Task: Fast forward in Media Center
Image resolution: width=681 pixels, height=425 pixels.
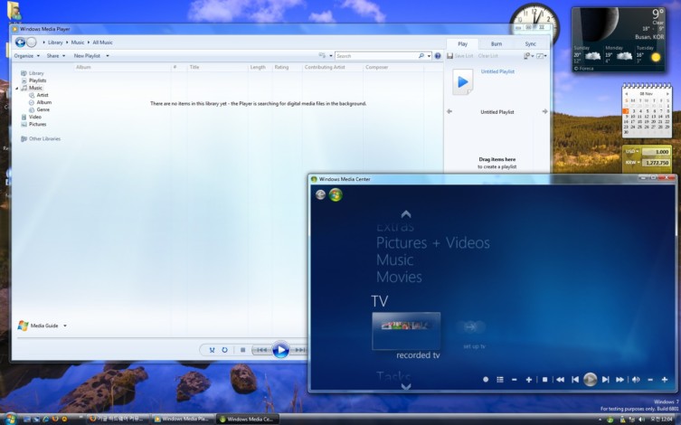Action: [x=620, y=380]
